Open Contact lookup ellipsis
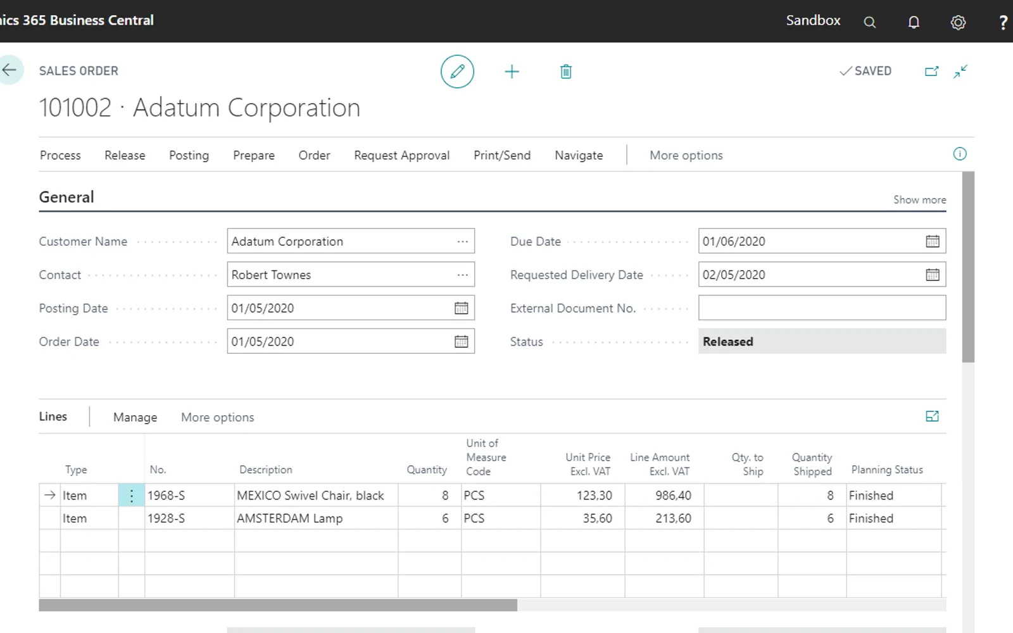 [463, 275]
